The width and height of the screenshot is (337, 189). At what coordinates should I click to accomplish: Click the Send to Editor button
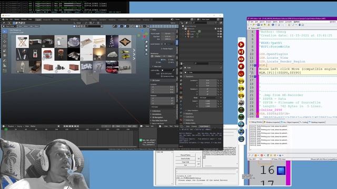[x=185, y=159]
